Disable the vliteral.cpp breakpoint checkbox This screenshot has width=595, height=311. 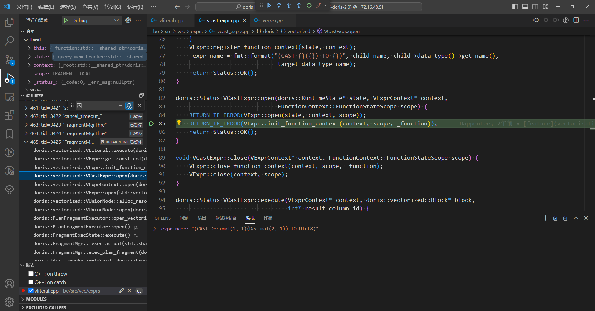click(31, 291)
